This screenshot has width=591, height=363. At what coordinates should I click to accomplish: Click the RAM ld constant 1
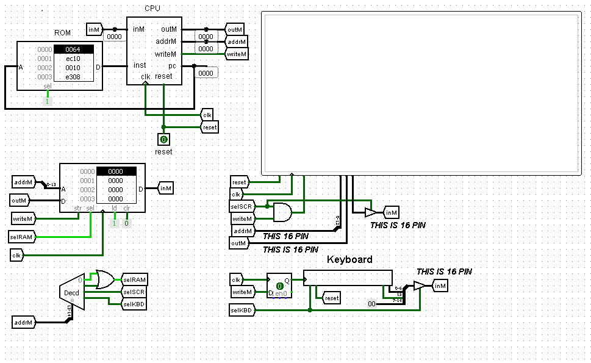(x=114, y=223)
